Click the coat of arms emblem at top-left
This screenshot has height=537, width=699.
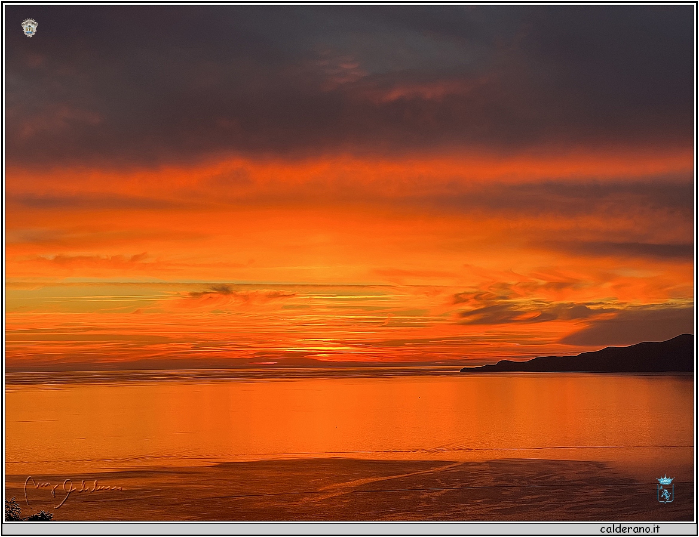tap(29, 27)
